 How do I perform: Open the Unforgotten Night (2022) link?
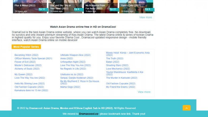[x=73, y=62]
